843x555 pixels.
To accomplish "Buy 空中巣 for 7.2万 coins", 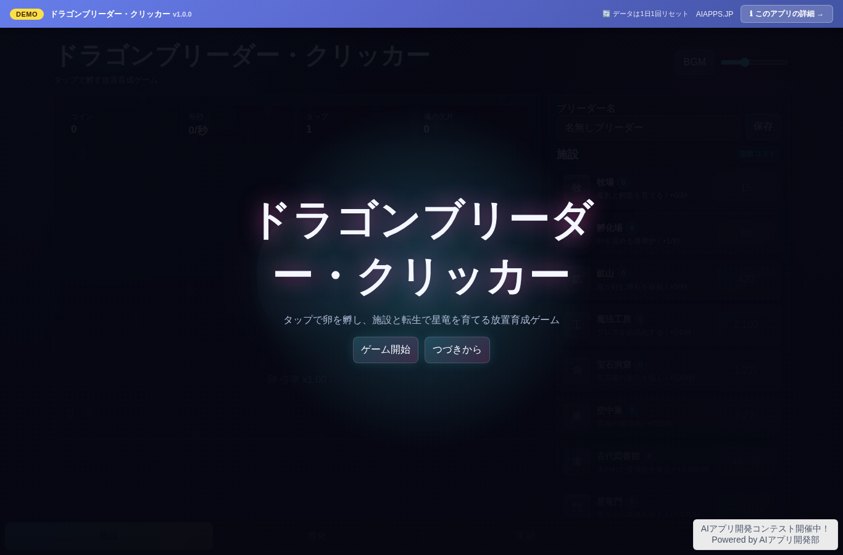I will 747,416.
